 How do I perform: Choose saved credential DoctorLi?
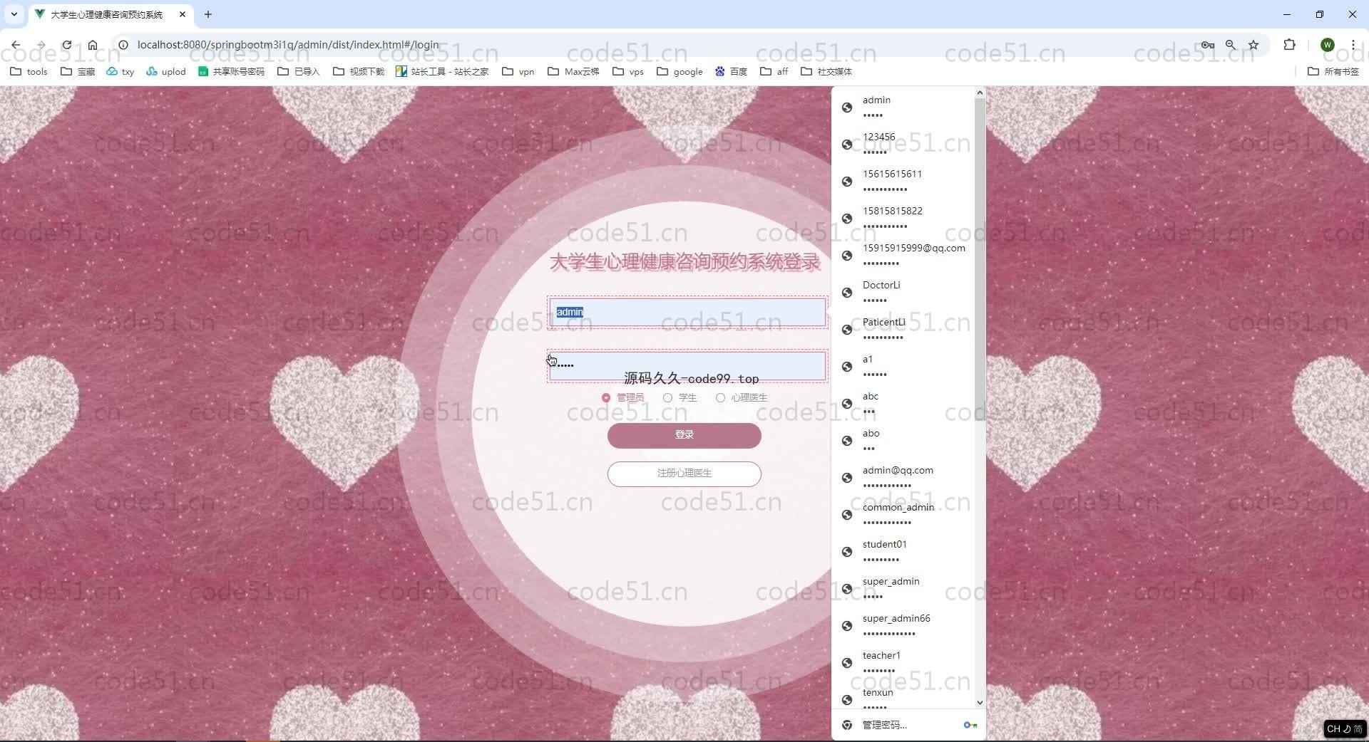point(903,292)
